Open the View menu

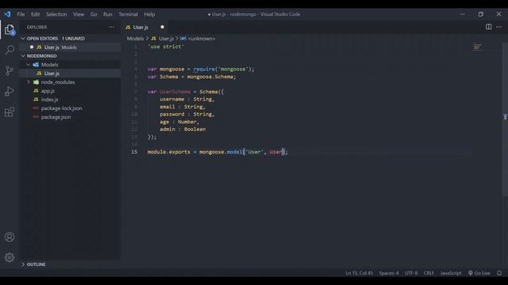tap(79, 14)
